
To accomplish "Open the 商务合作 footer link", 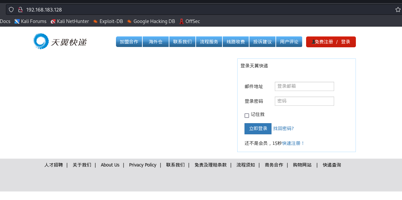I will click(274, 165).
